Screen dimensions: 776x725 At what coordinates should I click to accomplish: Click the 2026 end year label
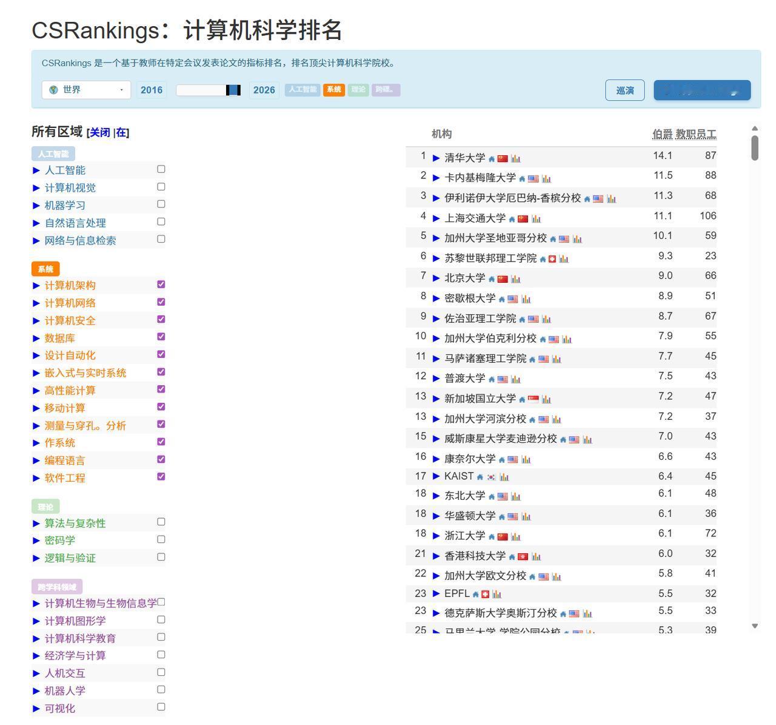pyautogui.click(x=264, y=90)
